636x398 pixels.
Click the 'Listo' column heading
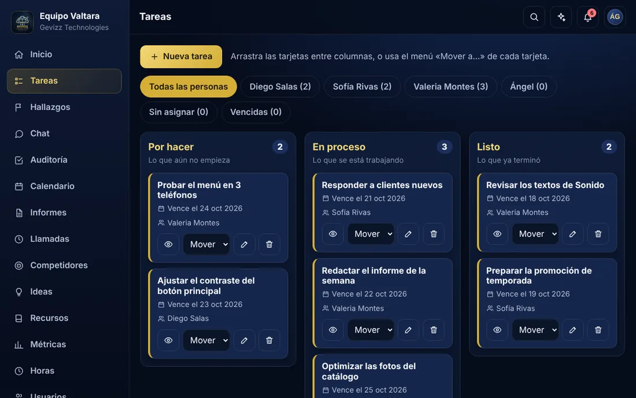pyautogui.click(x=489, y=147)
